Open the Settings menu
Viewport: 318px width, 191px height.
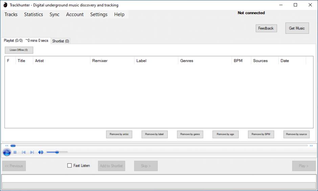99,14
